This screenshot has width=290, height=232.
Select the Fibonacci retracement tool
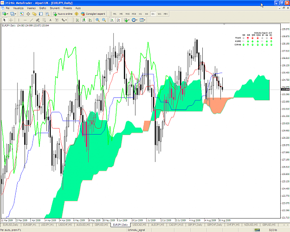click(44, 20)
